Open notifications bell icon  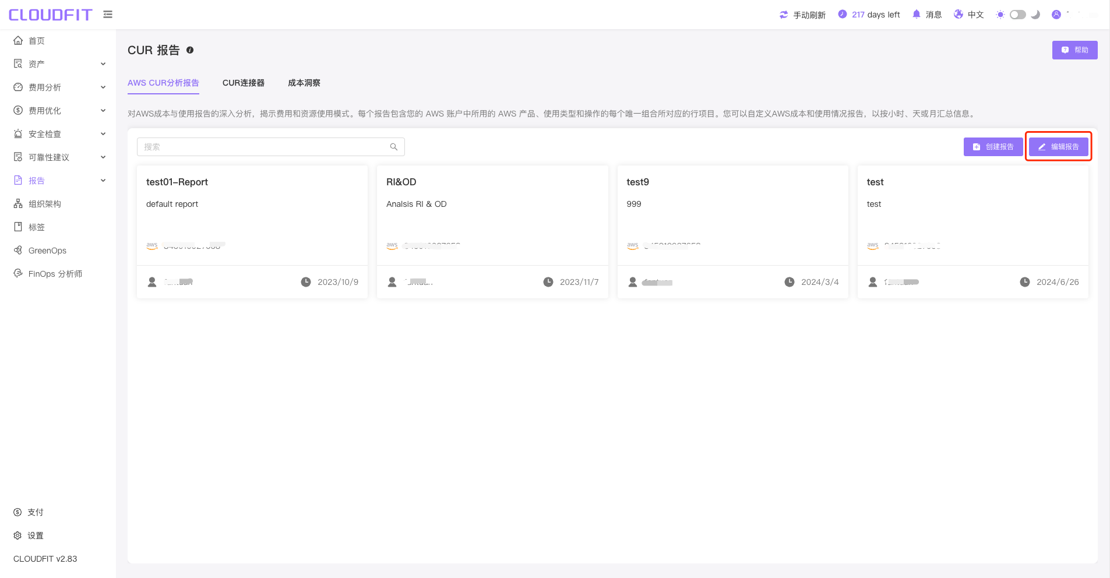tap(917, 14)
